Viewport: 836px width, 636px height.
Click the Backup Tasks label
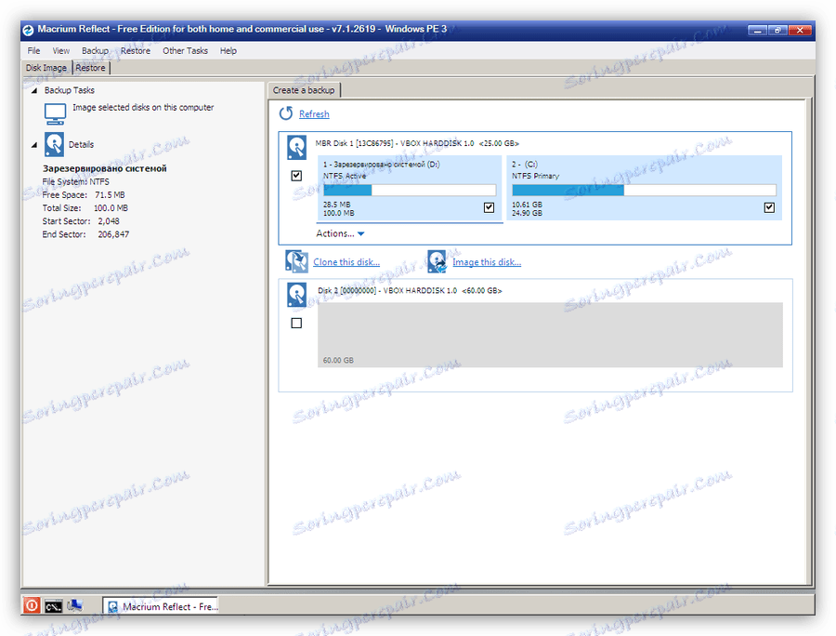[70, 90]
